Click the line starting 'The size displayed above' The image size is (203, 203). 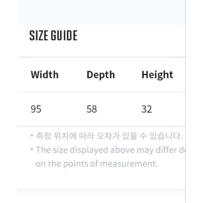pyautogui.click(x=110, y=150)
